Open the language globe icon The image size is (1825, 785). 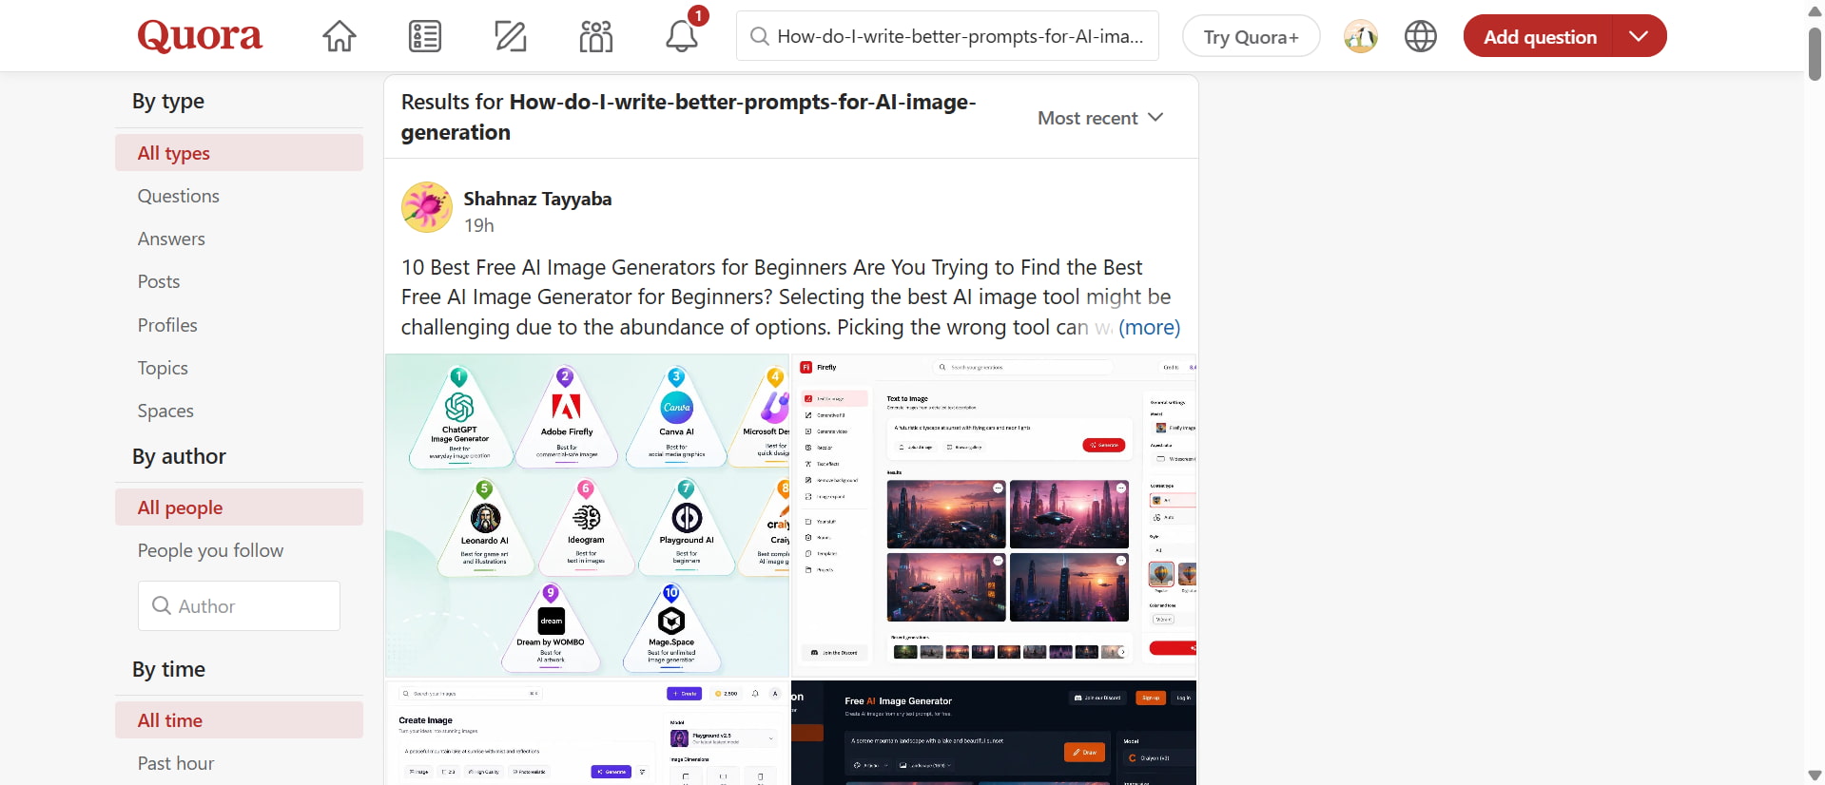[1421, 36]
